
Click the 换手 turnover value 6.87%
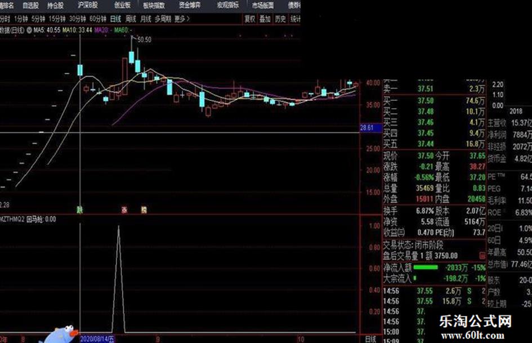click(x=425, y=211)
